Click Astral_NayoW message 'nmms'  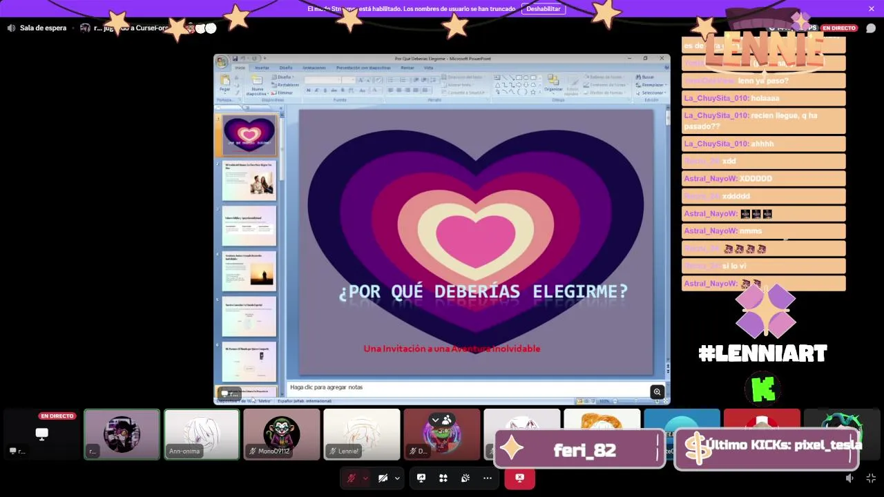(x=763, y=231)
